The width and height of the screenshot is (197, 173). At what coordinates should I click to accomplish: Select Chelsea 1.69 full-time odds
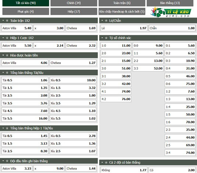pyautogui.click(x=81, y=28)
